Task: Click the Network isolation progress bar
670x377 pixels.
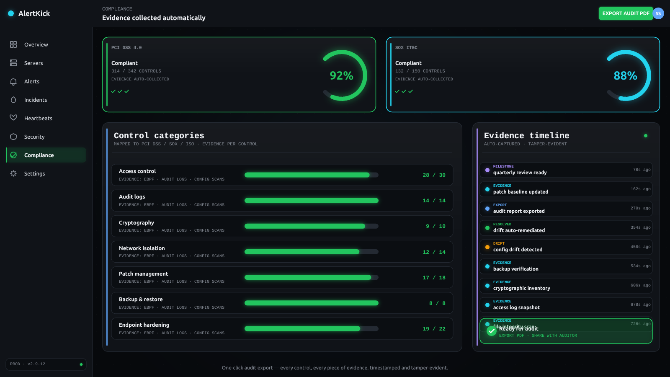Action: coord(312,252)
